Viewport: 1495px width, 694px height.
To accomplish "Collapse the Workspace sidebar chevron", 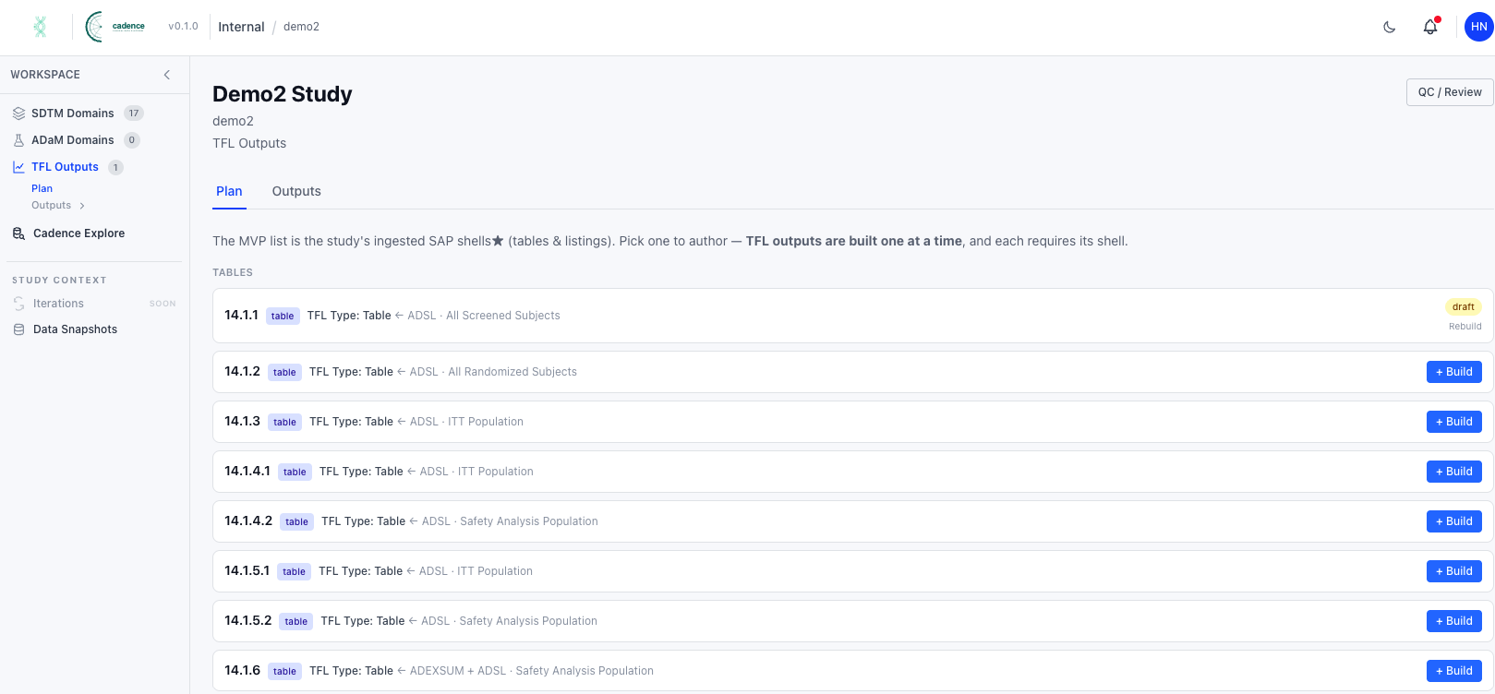I will pyautogui.click(x=167, y=75).
